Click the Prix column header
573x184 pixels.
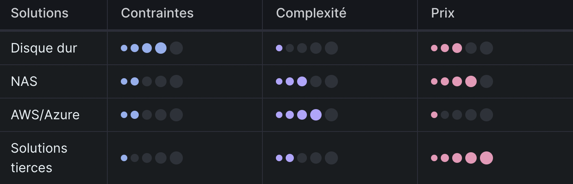tap(442, 13)
